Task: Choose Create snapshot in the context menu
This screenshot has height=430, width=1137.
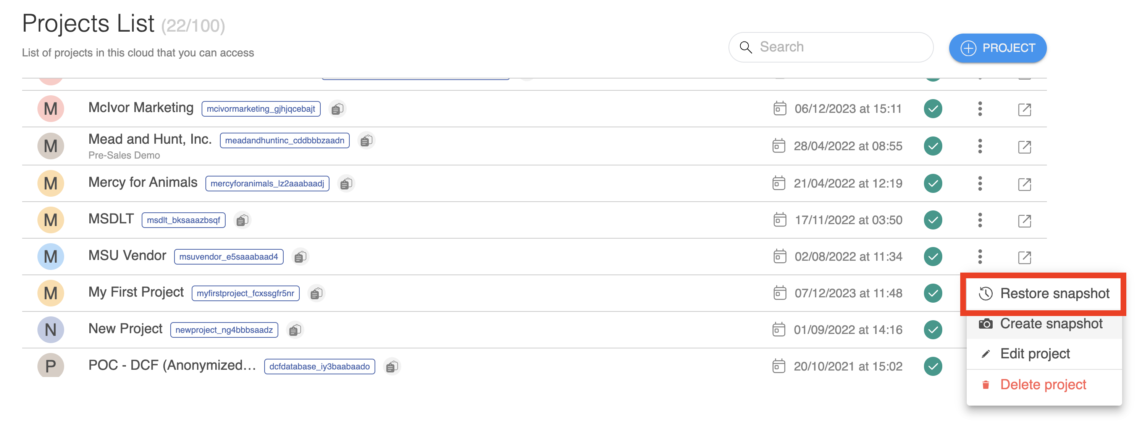Action: pyautogui.click(x=1043, y=324)
